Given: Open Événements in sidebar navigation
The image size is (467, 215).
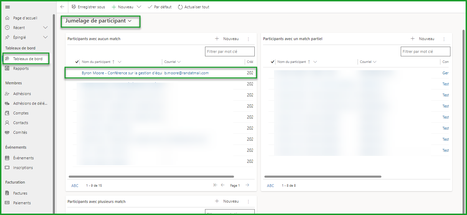Looking at the screenshot, I should pos(23,158).
